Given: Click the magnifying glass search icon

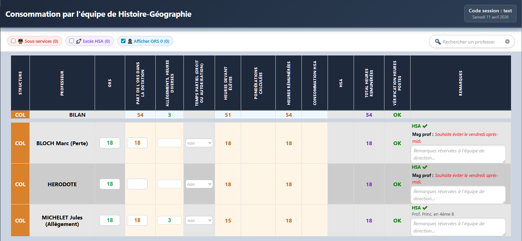Looking at the screenshot, I should (x=438, y=41).
